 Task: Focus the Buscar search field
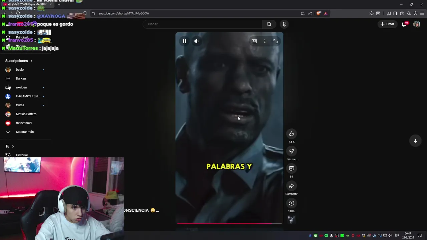pos(202,24)
